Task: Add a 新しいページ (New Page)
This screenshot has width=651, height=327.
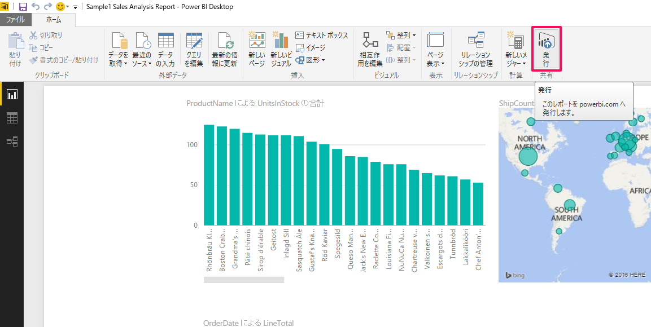Action: (257, 48)
